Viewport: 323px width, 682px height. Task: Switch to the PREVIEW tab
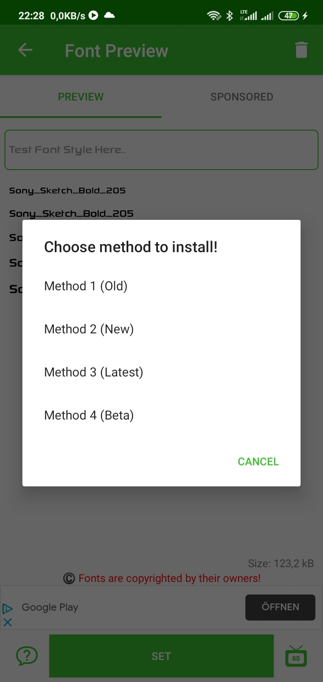click(81, 96)
